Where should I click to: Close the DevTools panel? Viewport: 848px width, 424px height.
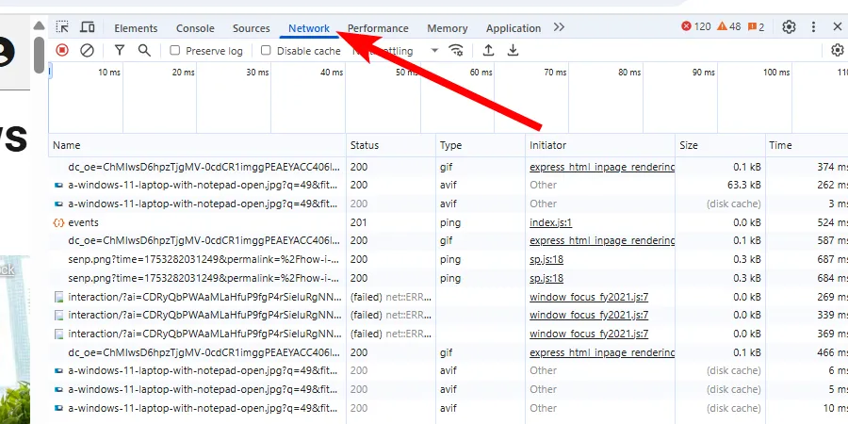click(838, 26)
